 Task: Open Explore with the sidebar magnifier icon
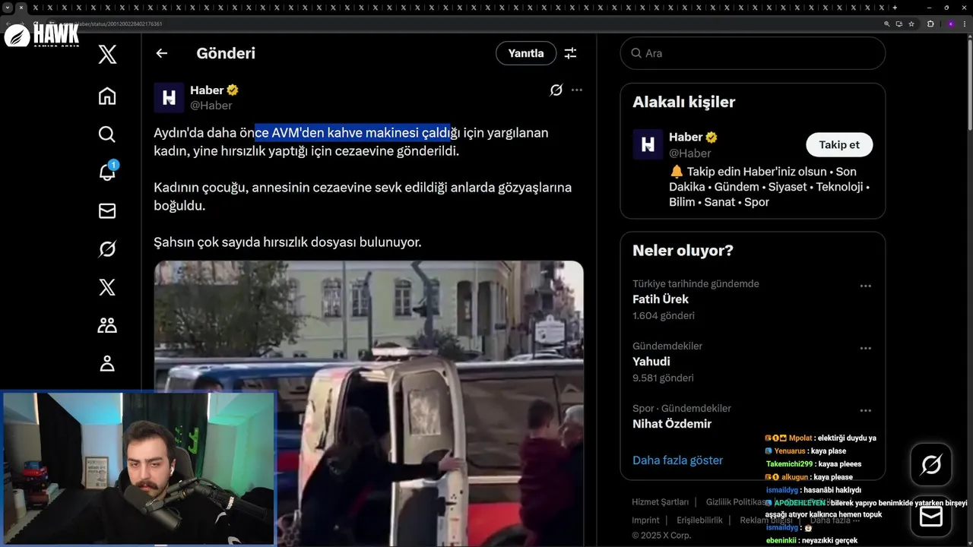[107, 134]
